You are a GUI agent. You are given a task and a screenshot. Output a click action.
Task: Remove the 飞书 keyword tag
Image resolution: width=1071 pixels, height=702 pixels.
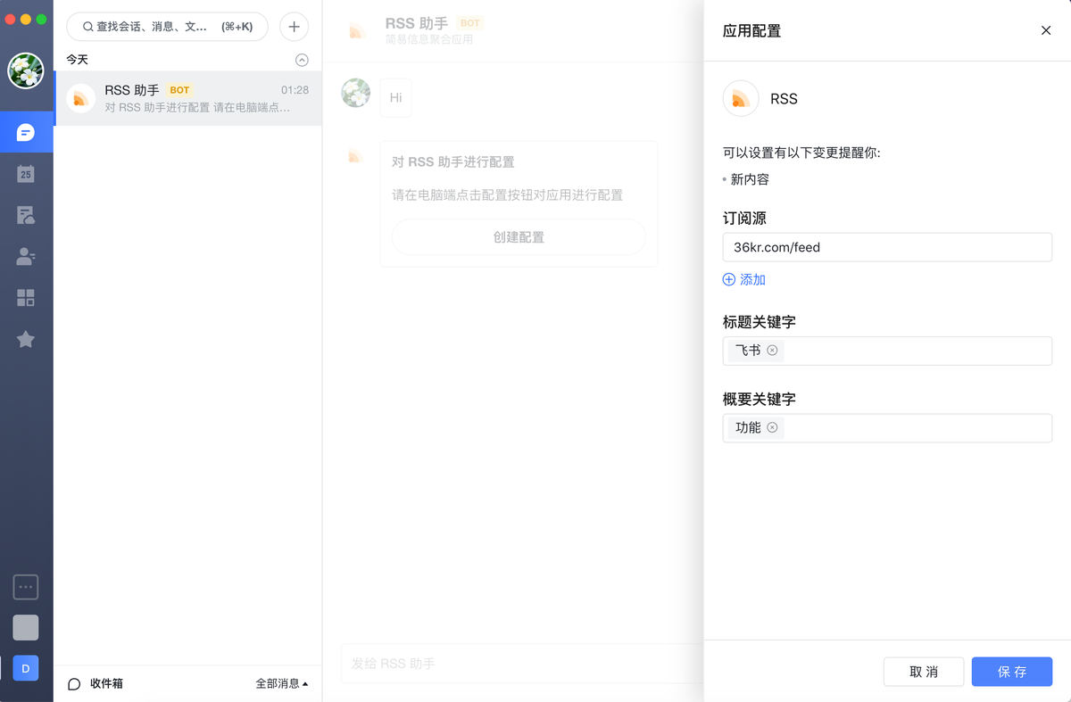pos(772,351)
